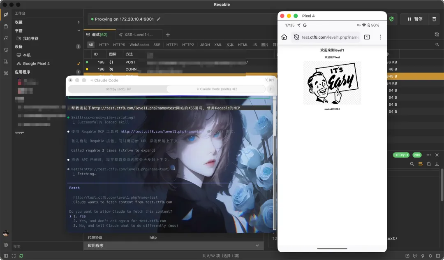The height and width of the screenshot is (260, 444).
Task: Open the script tool icon in Reqable's left rail
Action: tap(6, 38)
